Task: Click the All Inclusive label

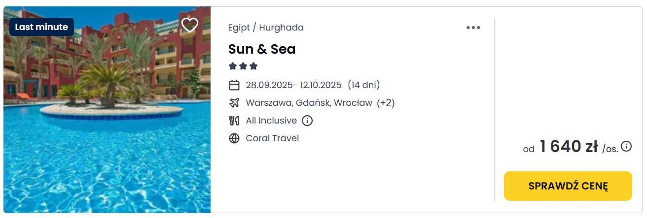Action: (x=271, y=121)
